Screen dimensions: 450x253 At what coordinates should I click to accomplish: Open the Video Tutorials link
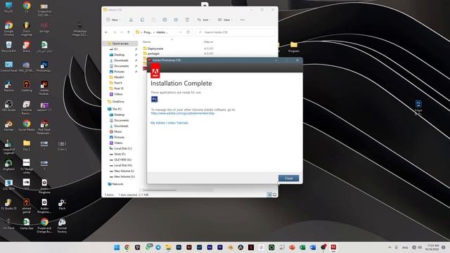point(178,123)
